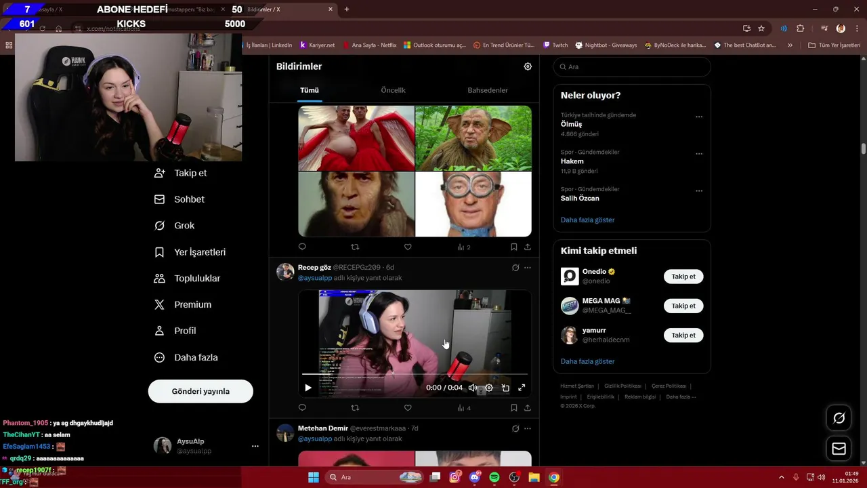
Task: Reply to Recep göz's video post
Action: coord(302,407)
